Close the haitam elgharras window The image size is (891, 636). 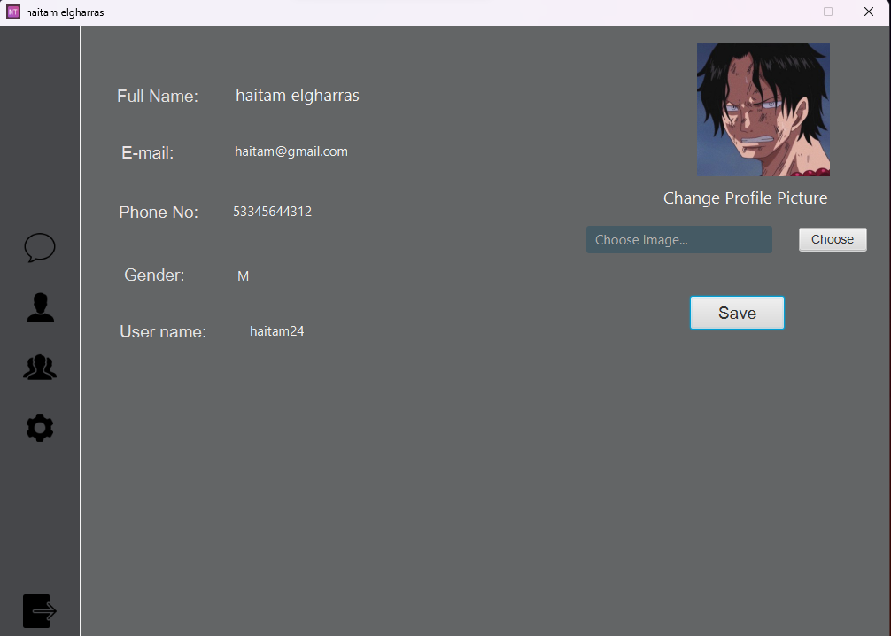click(869, 12)
